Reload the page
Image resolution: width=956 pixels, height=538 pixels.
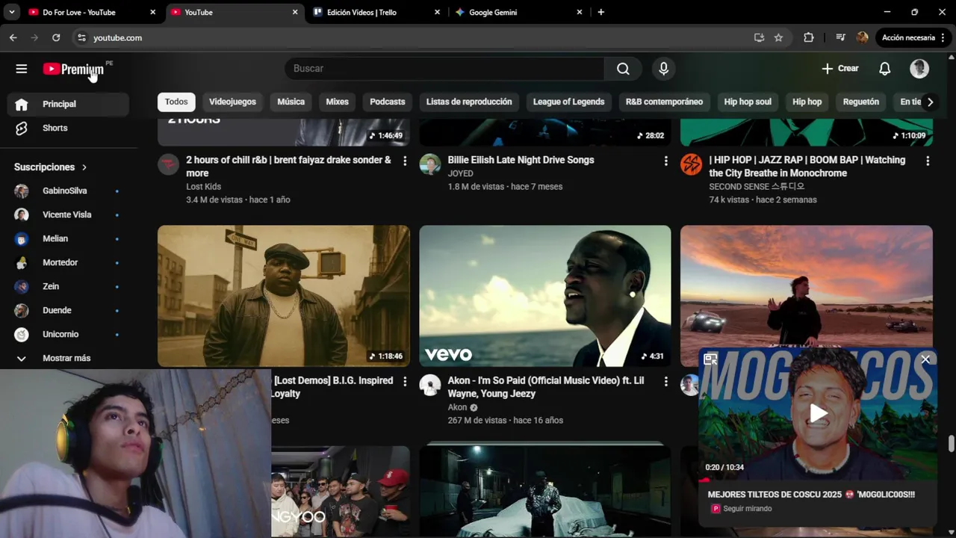(56, 37)
